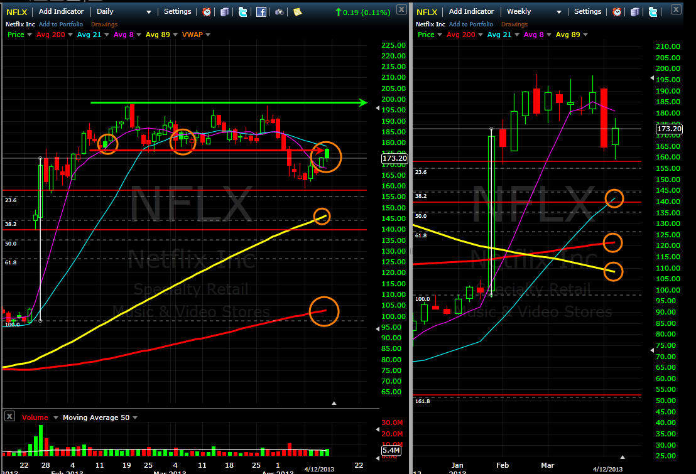Close the Daily chart panel
This screenshot has width=696, height=474.
pyautogui.click(x=401, y=9)
